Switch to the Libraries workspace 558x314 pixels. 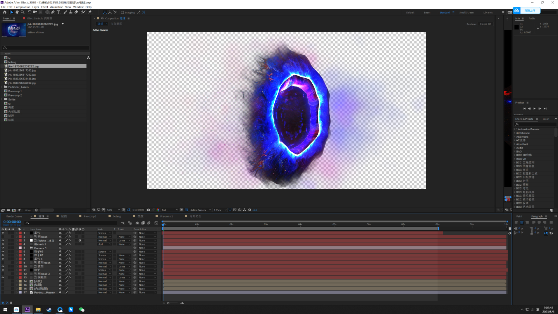(488, 12)
